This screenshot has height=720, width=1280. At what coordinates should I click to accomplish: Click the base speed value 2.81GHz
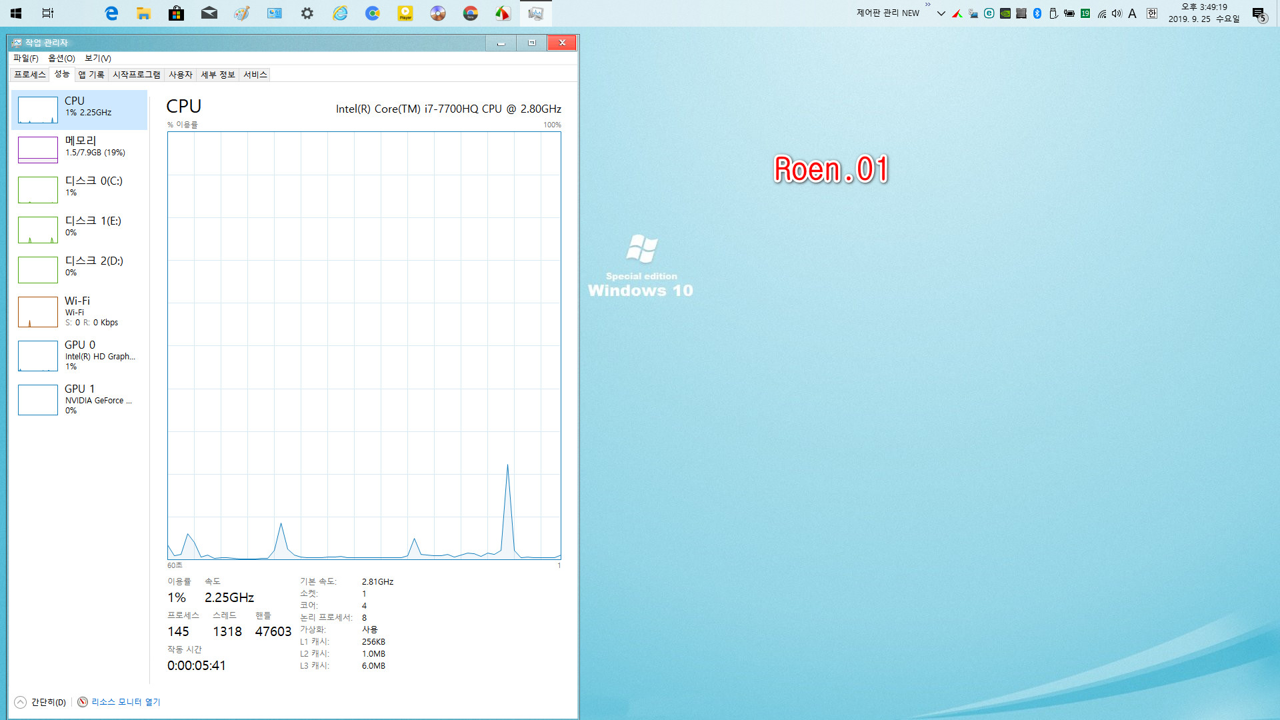tap(377, 582)
